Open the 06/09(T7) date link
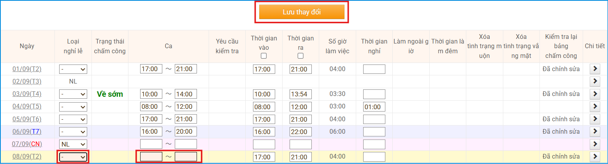Image resolution: width=608 pixels, height=164 pixels. pyautogui.click(x=27, y=131)
